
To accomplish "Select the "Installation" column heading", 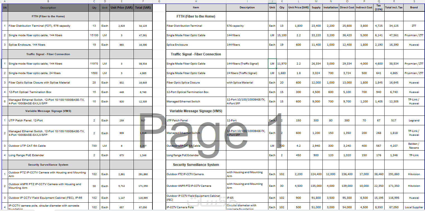I will [x=331, y=8].
